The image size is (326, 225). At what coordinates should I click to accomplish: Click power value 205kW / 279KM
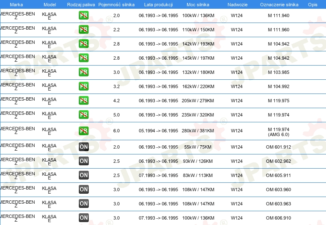[198, 101]
